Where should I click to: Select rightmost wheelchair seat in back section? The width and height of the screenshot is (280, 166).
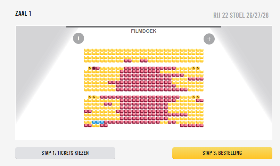pyautogui.click(x=198, y=97)
